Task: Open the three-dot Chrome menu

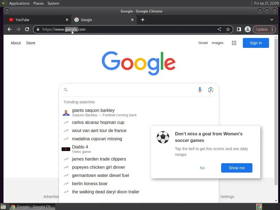Action: click(272, 29)
